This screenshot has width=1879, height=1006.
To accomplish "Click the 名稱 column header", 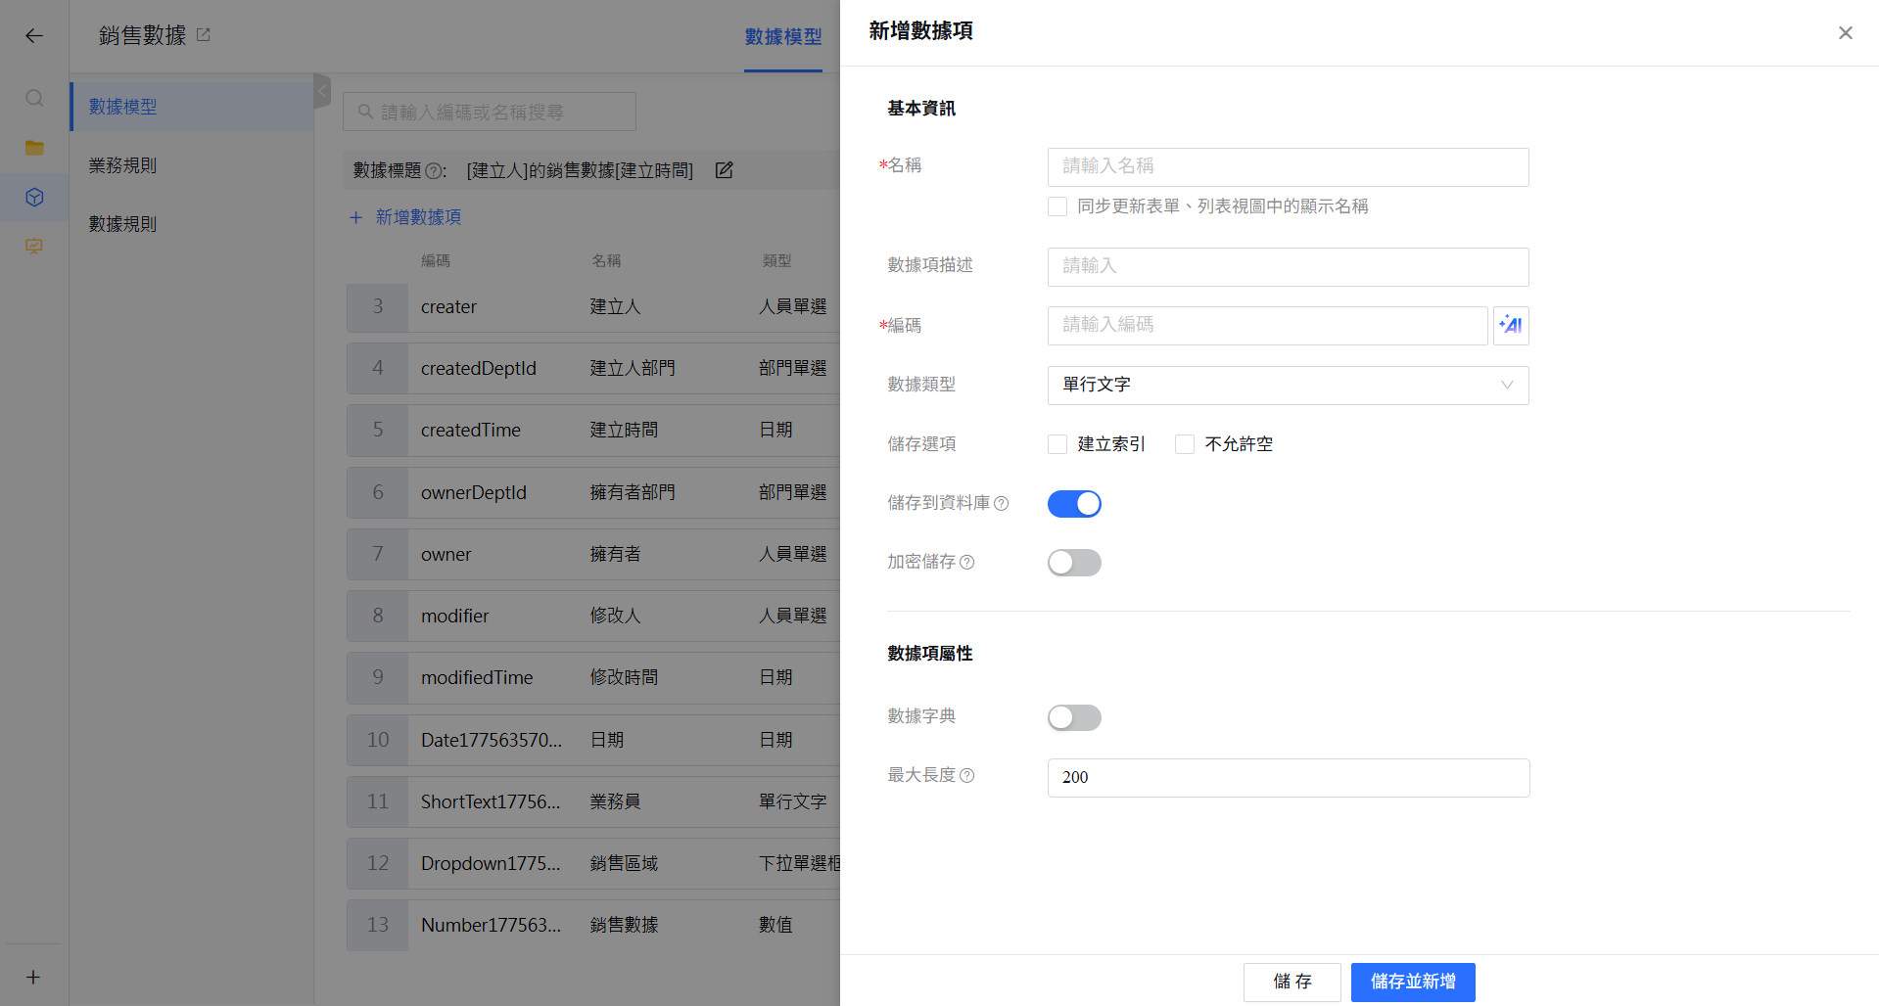I will [x=606, y=261].
